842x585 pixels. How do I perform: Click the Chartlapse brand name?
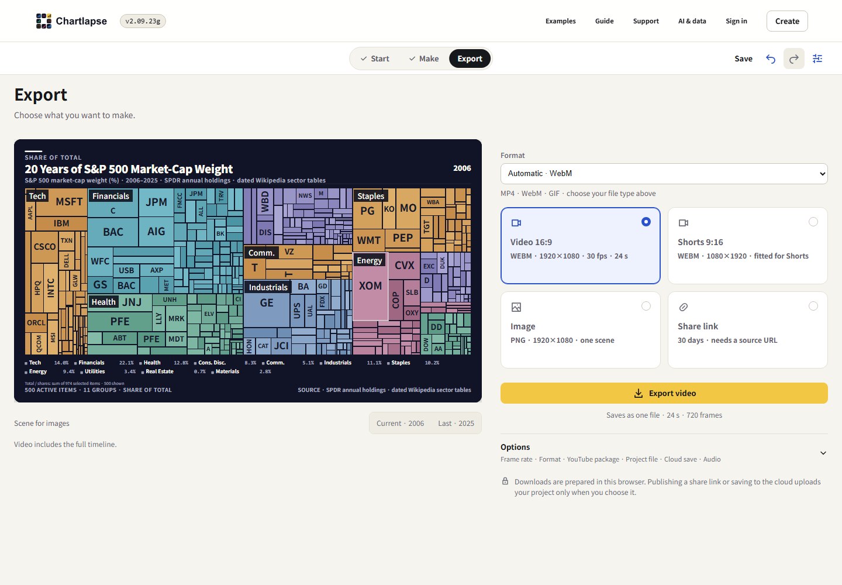coord(81,21)
